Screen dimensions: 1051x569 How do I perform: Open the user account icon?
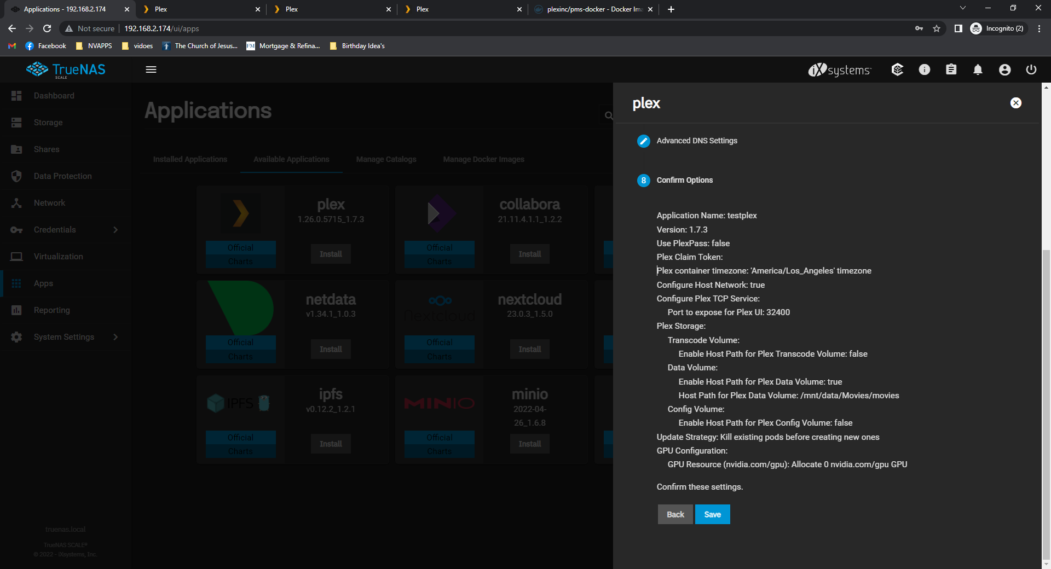click(x=1005, y=69)
